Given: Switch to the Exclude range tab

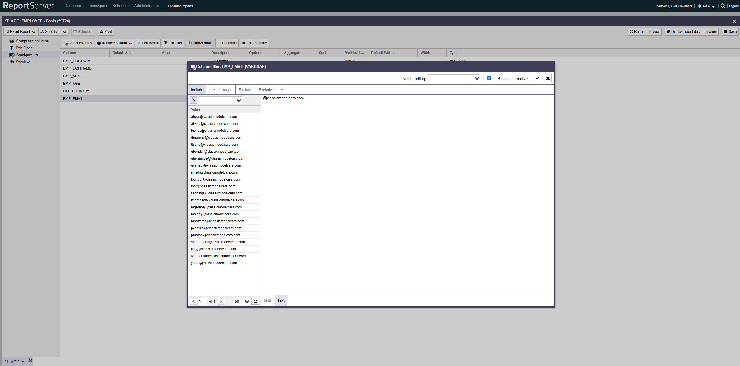Looking at the screenshot, I should [x=270, y=90].
